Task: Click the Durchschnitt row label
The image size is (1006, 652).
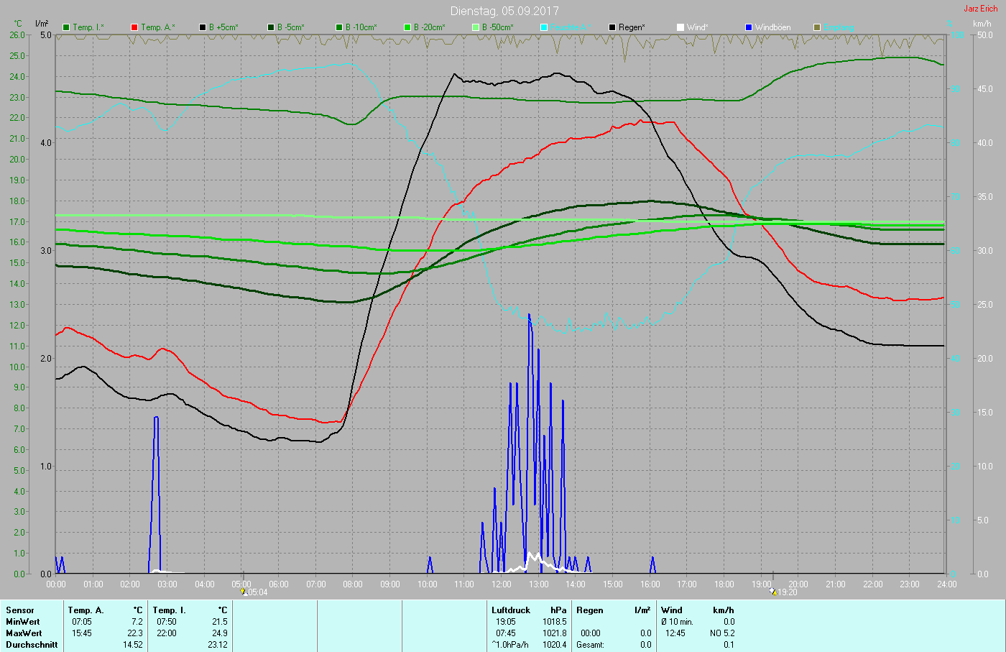Action: coord(32,645)
